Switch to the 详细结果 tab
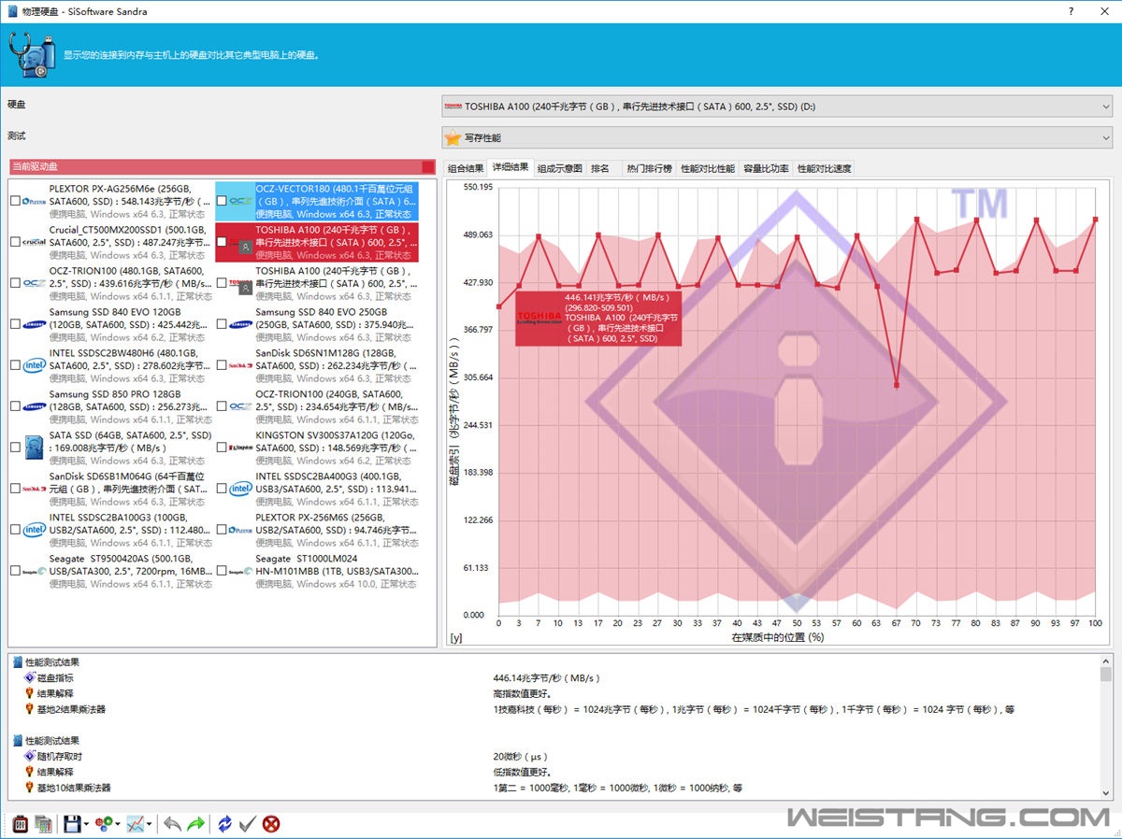This screenshot has height=839, width=1122. pos(511,168)
